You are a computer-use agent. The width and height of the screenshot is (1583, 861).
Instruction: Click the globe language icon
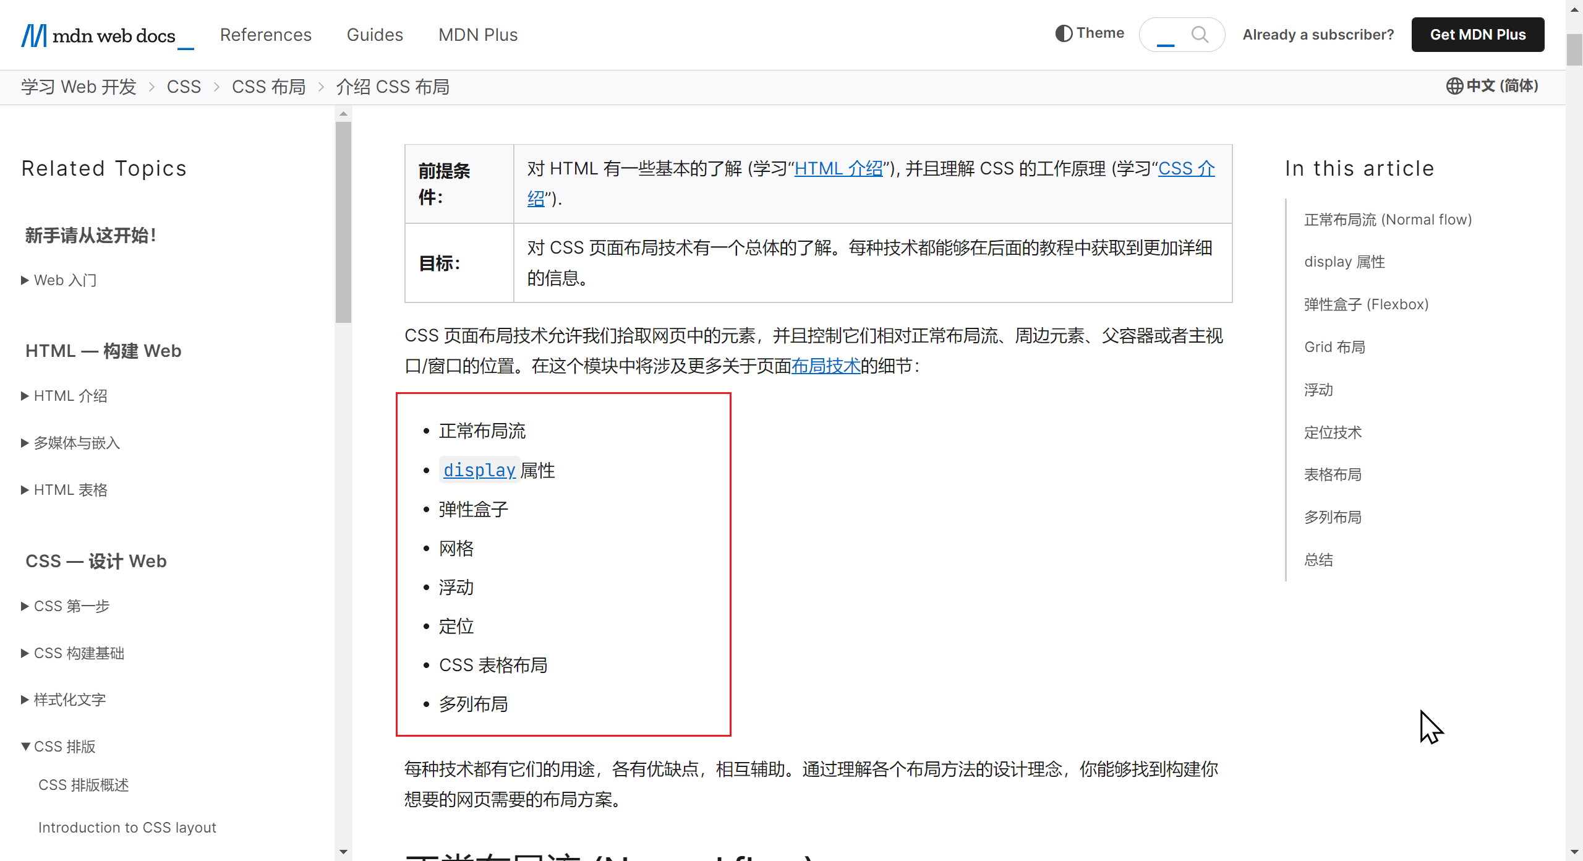click(1454, 86)
